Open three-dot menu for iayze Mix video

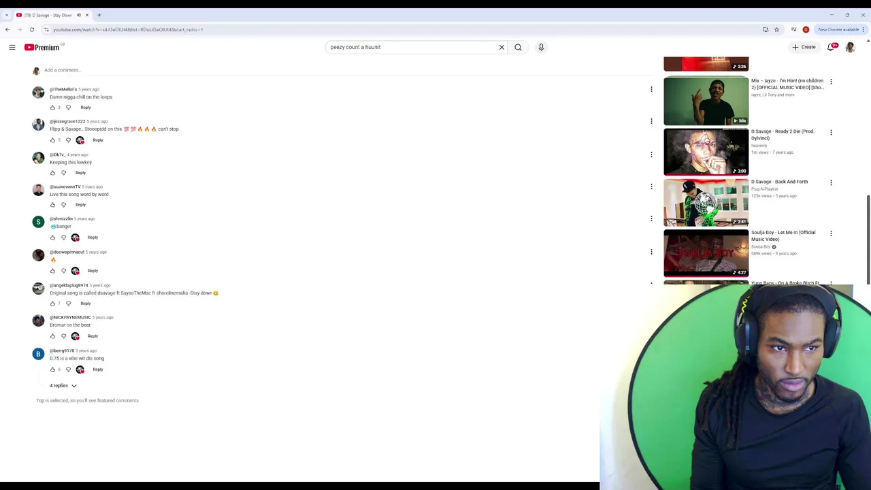(x=831, y=82)
